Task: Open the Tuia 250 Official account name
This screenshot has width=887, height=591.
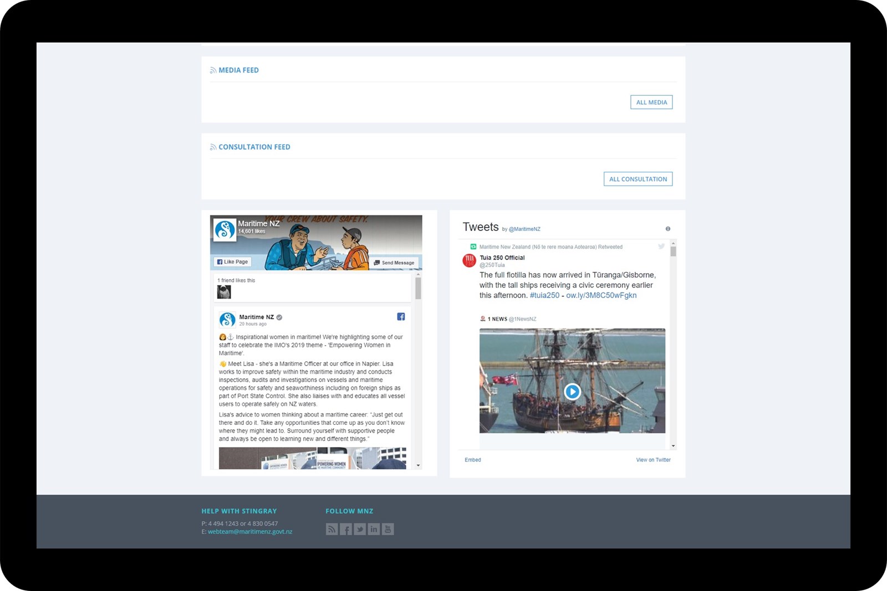Action: point(502,258)
